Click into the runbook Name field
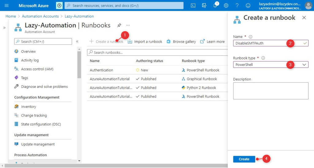The height and width of the screenshot is (168, 314). pyautogui.click(x=271, y=43)
